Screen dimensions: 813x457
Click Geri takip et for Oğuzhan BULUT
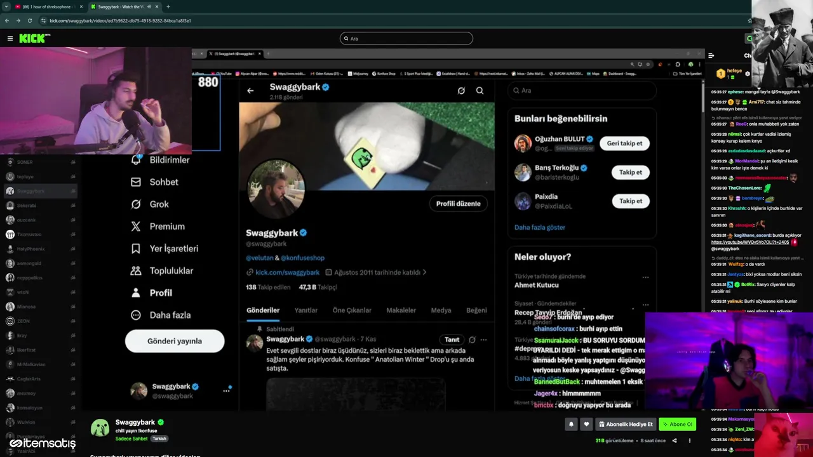click(624, 143)
